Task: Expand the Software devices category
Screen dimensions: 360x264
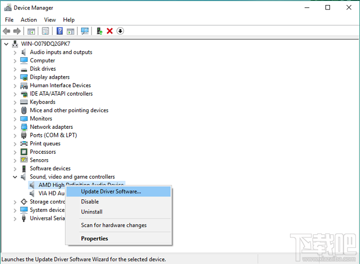Action: point(15,169)
